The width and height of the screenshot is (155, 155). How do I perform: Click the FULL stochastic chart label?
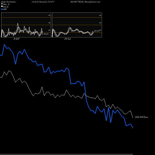[68, 39]
